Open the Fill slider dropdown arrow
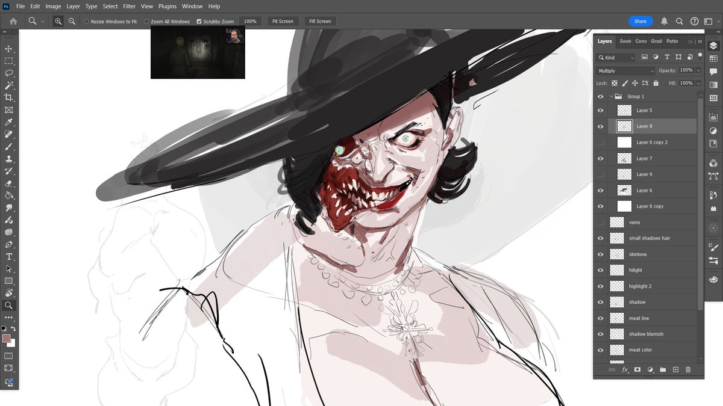 tap(698, 84)
